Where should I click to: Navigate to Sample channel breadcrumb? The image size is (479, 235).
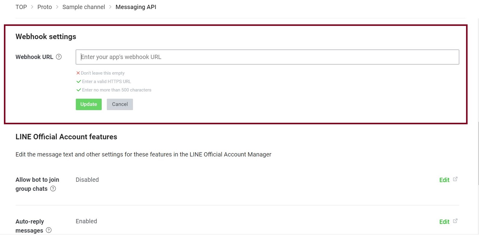[84, 7]
